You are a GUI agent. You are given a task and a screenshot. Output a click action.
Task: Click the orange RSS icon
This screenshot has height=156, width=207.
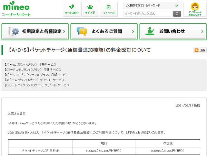click(x=196, y=50)
